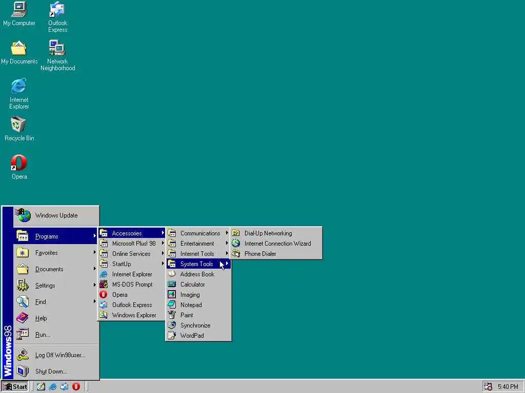525x393 pixels.
Task: Click the Calculator icon in Accessories
Action: click(x=172, y=285)
